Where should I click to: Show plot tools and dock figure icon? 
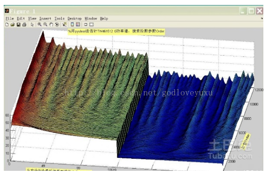[92, 25]
